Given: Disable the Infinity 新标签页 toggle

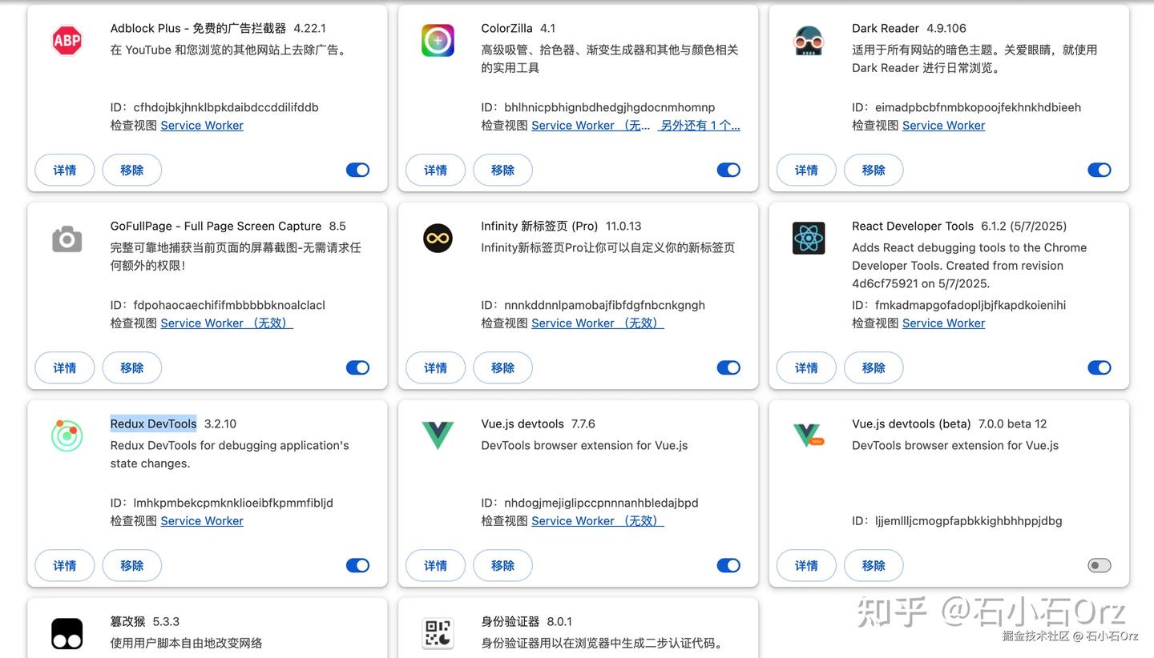Looking at the screenshot, I should [728, 367].
